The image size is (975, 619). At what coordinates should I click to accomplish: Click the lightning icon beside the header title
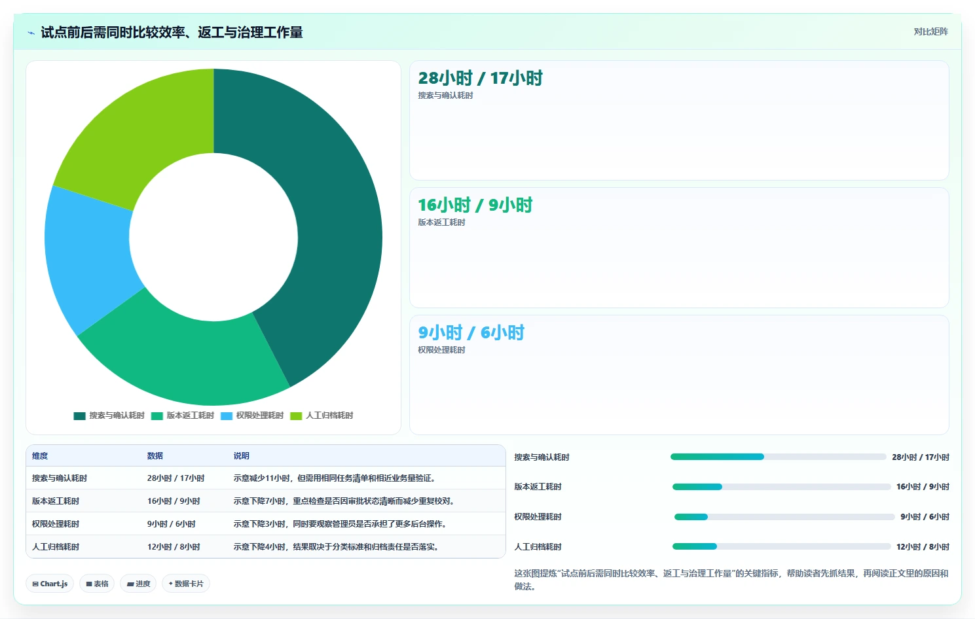point(31,33)
